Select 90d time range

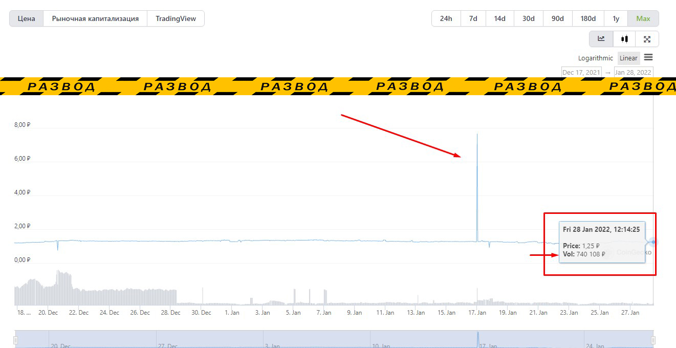click(x=557, y=18)
